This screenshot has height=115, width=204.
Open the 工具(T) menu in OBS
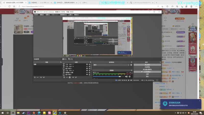tap(70, 15)
